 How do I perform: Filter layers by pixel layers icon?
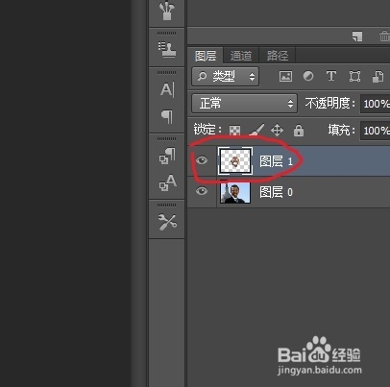(285, 77)
